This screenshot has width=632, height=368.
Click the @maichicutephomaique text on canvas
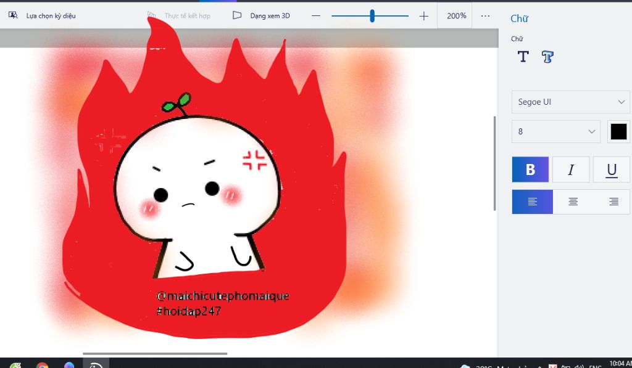[222, 296]
